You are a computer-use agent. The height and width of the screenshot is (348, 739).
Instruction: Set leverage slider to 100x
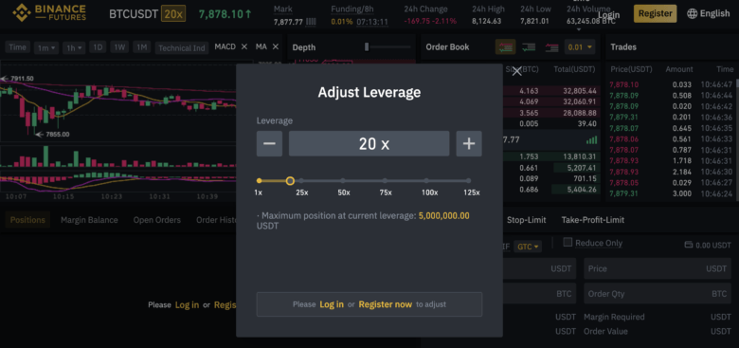click(426, 180)
